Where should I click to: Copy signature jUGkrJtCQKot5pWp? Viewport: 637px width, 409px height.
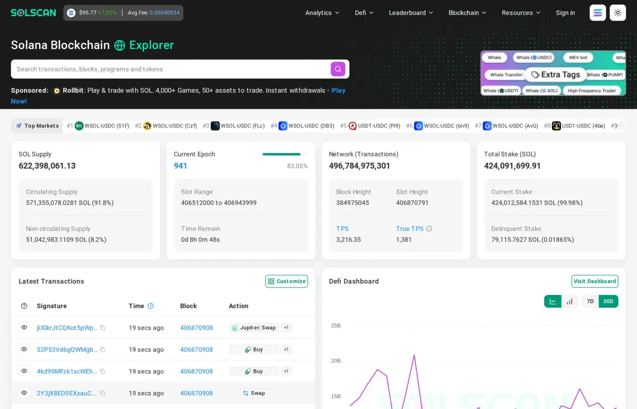point(102,328)
